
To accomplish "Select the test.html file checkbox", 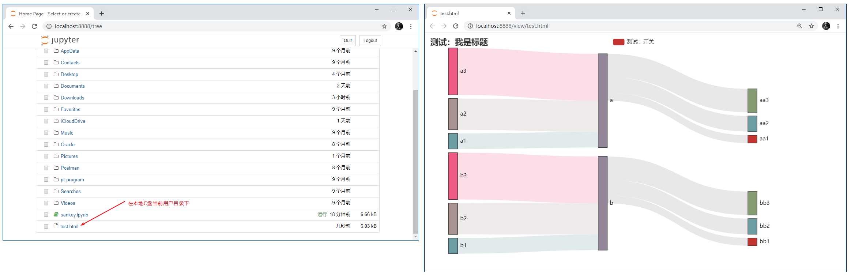I will point(46,226).
